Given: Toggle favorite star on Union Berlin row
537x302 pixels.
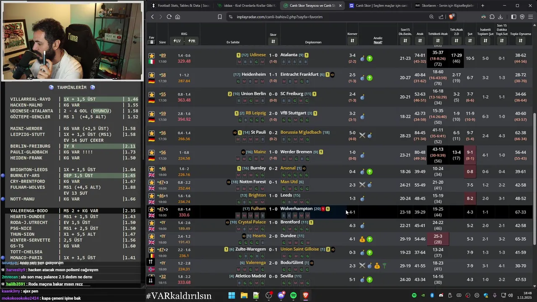Looking at the screenshot, I should [x=151, y=94].
